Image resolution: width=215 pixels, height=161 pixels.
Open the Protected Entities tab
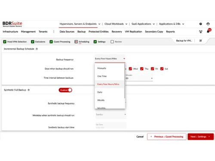click(x=98, y=32)
